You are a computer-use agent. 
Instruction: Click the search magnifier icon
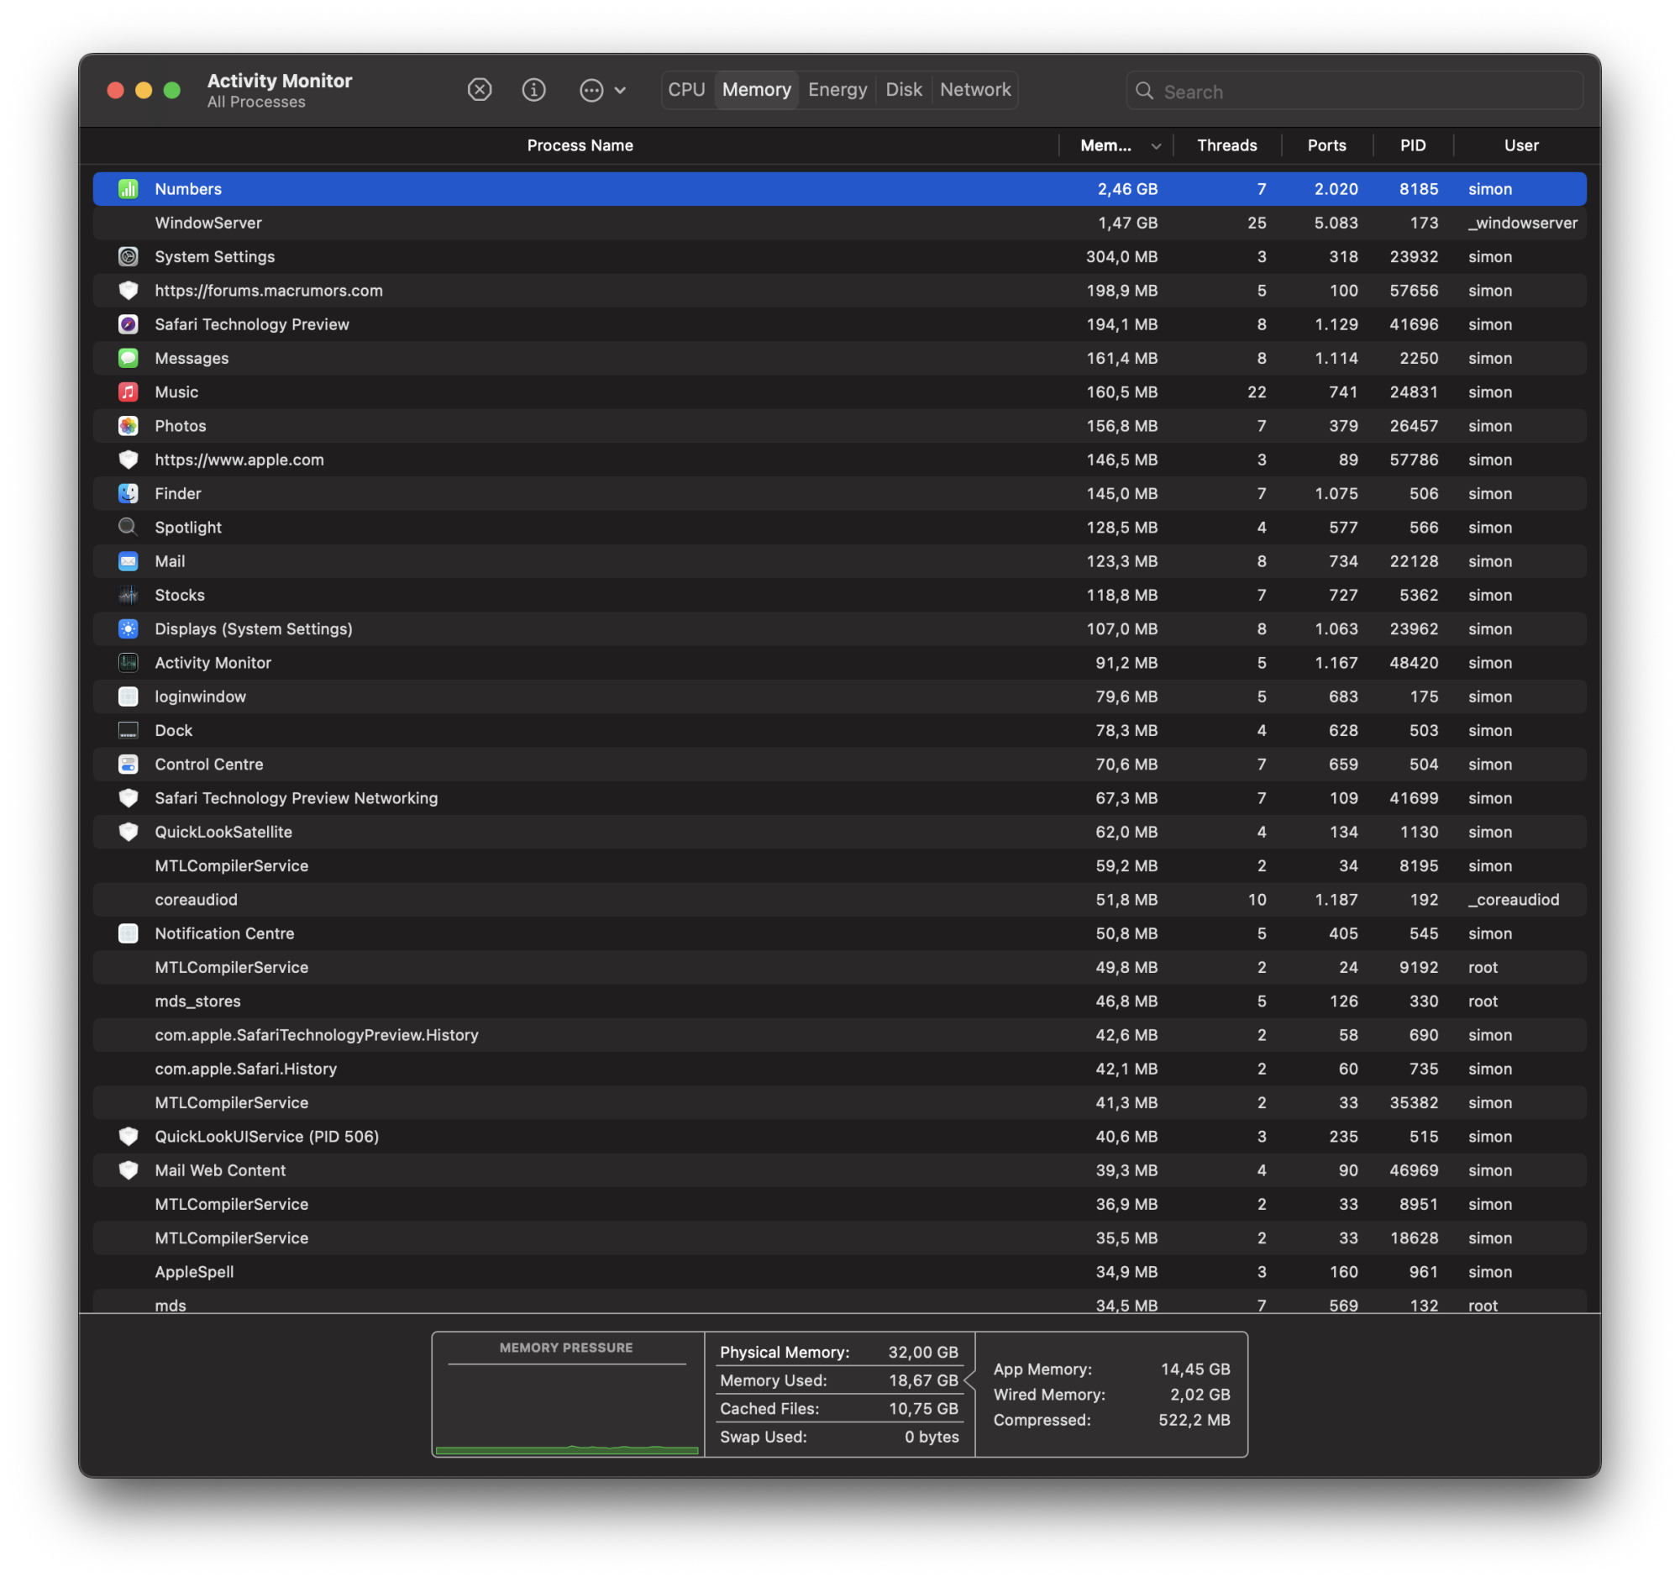(x=1144, y=91)
